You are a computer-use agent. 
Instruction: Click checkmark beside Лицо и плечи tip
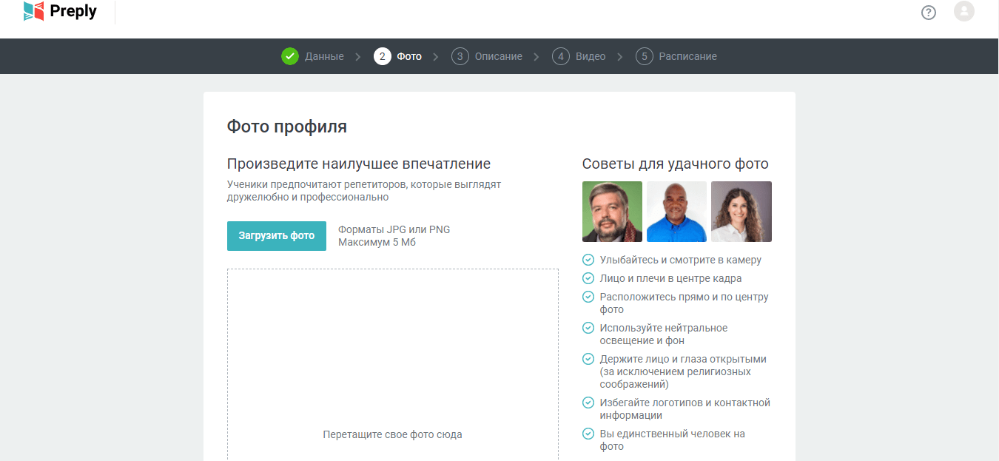coord(588,278)
